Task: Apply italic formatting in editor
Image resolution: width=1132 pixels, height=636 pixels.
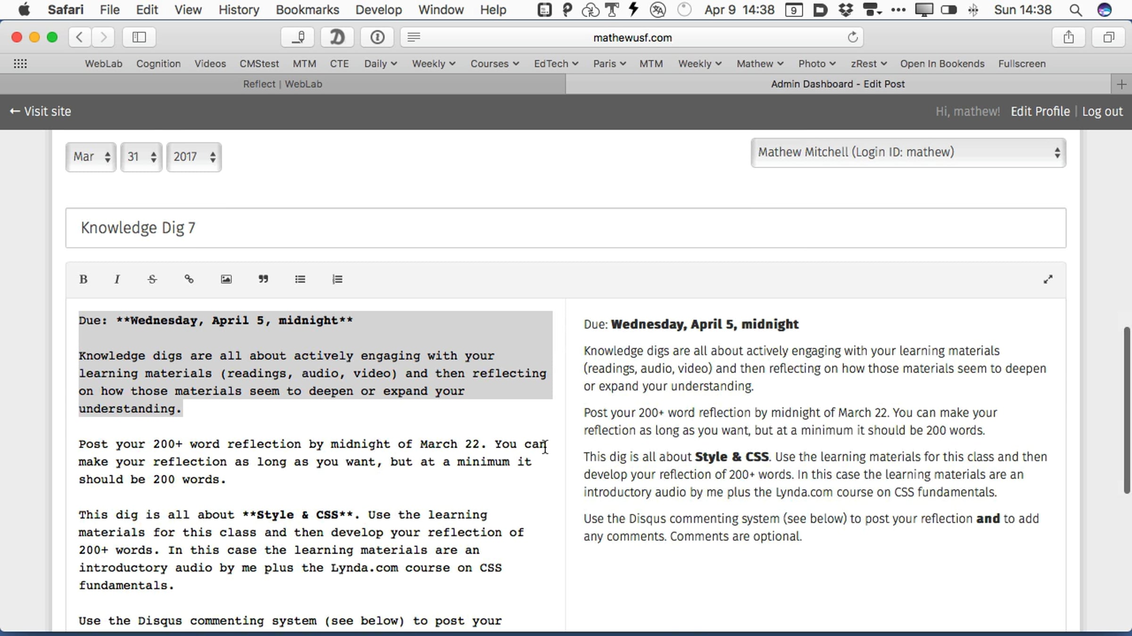Action: click(117, 279)
